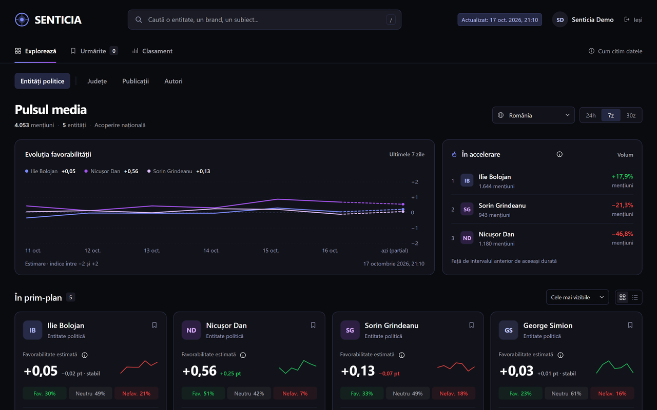Open the Urmărite tab

94,51
